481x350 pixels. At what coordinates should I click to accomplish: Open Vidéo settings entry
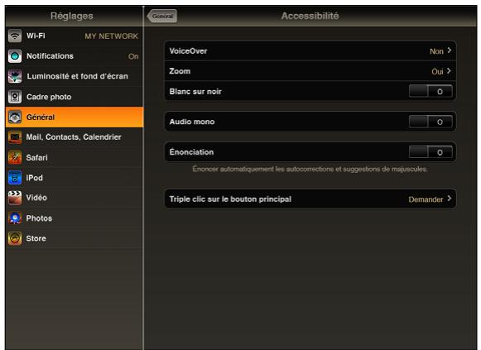tap(75, 198)
